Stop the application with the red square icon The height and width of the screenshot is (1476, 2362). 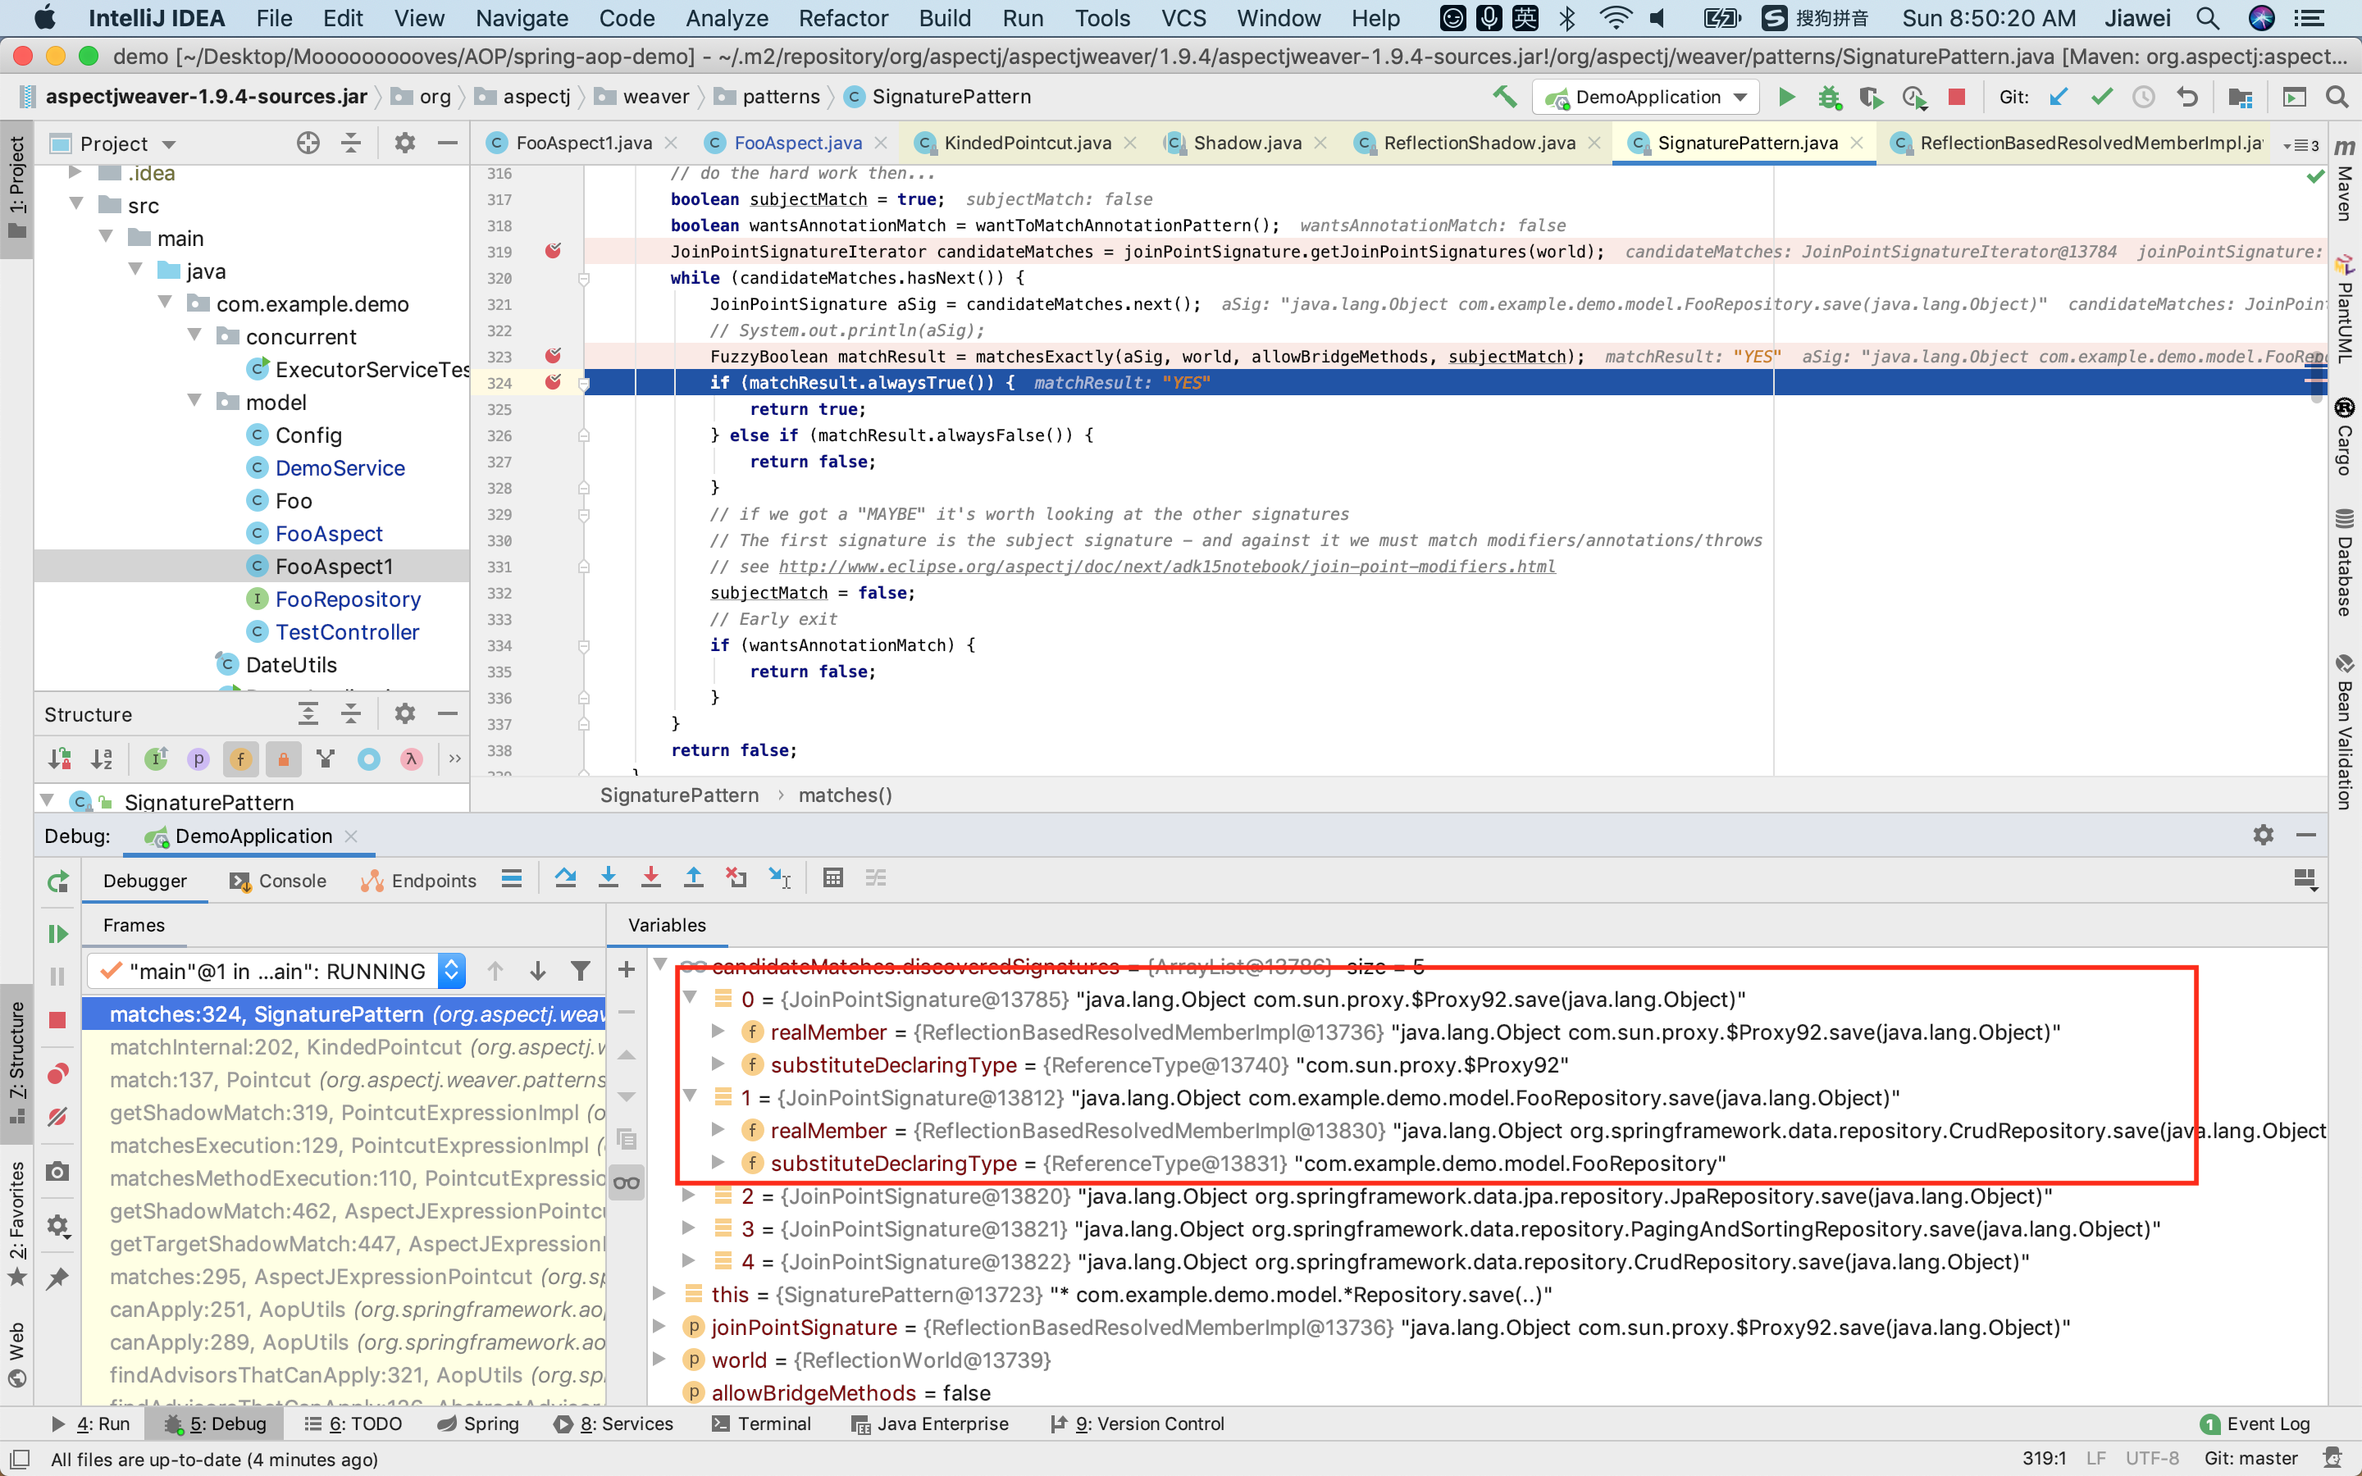click(x=1956, y=97)
